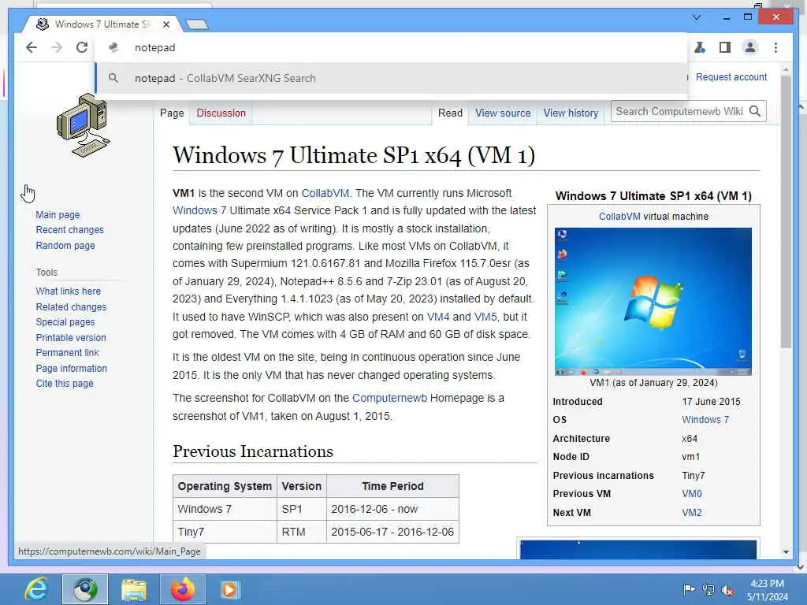This screenshot has height=605, width=807.
Task: Open Page information link
Action: (71, 369)
